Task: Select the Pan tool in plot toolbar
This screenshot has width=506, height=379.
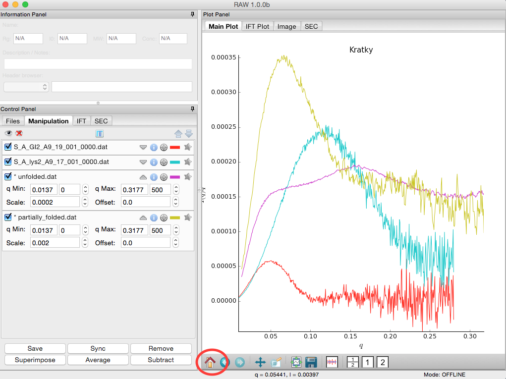Action: [260, 362]
